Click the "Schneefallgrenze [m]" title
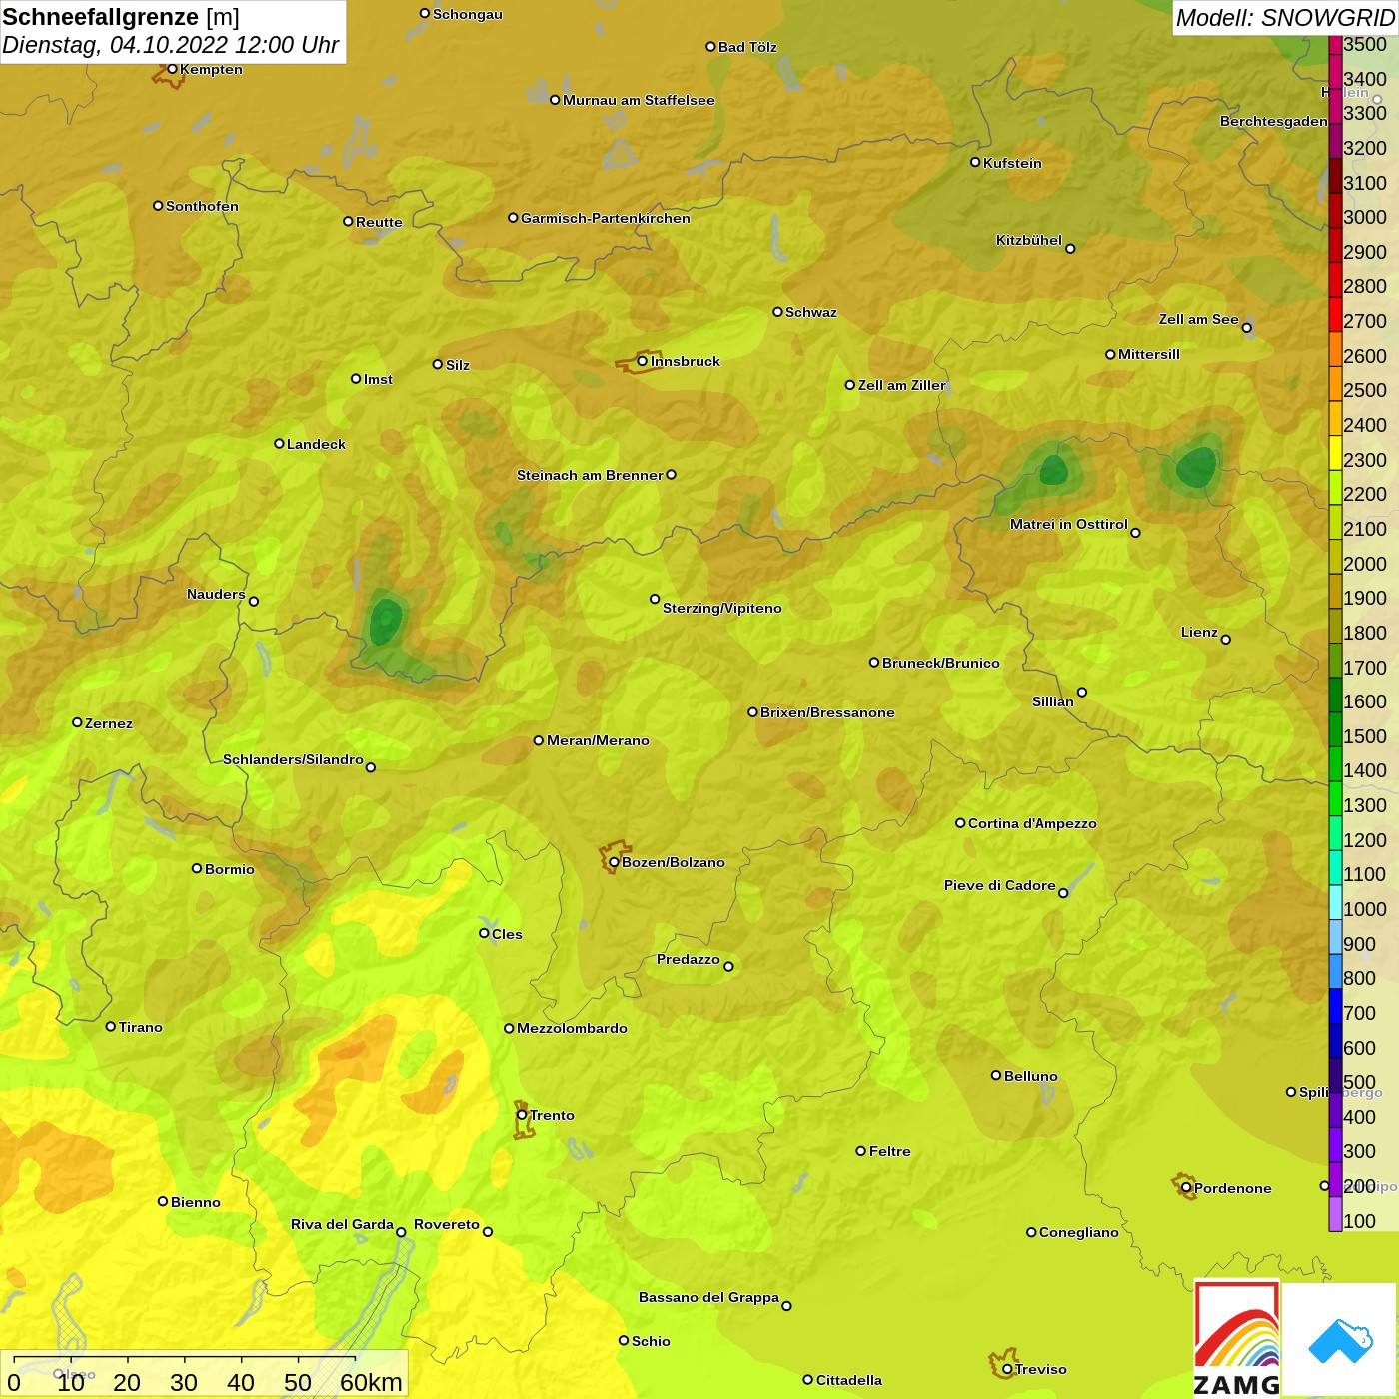This screenshot has width=1399, height=1399. (x=121, y=17)
